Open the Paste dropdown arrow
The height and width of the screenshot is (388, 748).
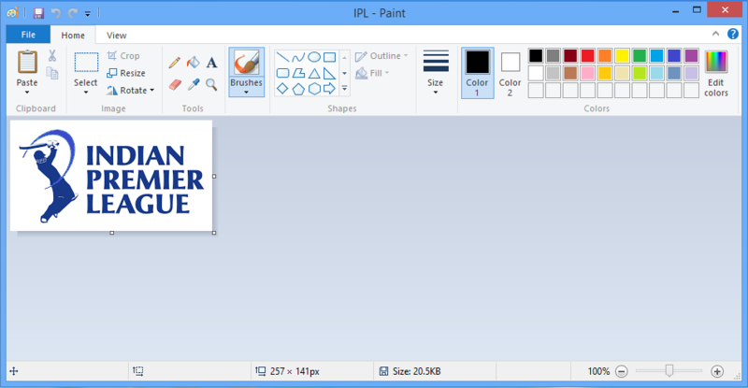(27, 93)
